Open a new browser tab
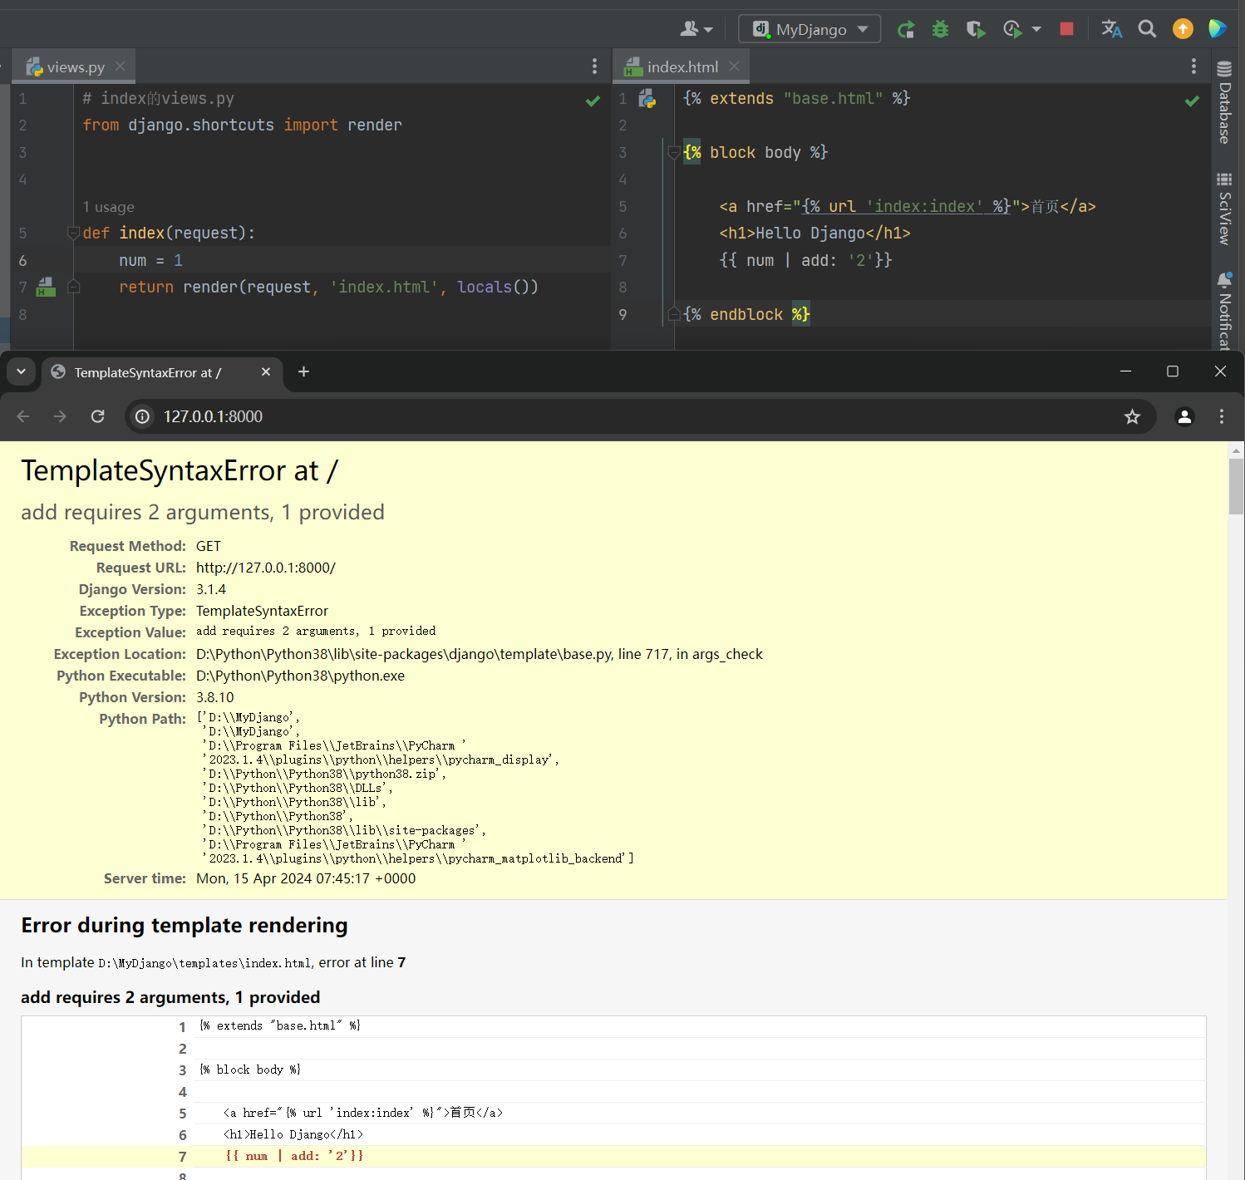 click(x=303, y=371)
